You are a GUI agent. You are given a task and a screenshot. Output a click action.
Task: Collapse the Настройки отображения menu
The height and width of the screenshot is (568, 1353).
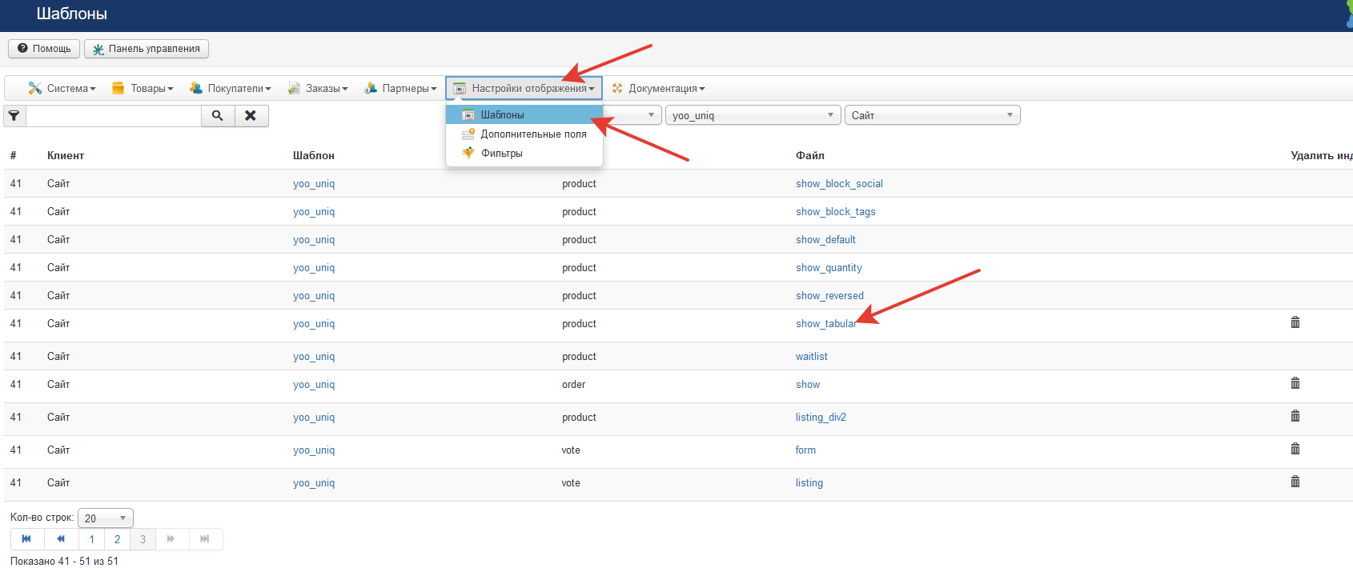coord(524,89)
